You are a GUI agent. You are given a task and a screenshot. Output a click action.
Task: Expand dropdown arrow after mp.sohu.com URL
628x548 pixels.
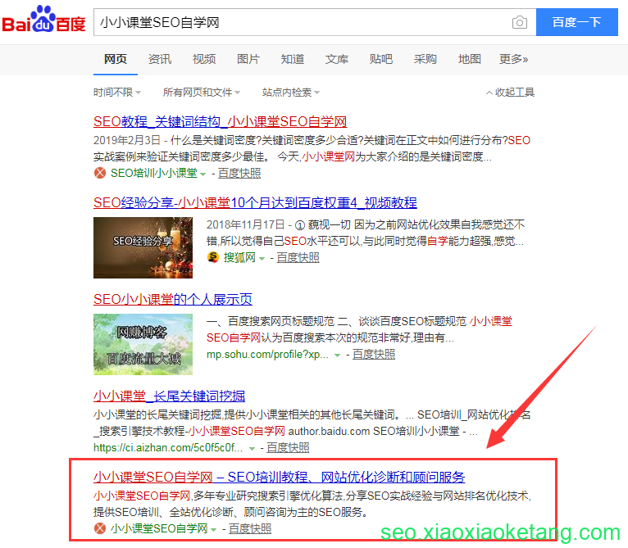pyautogui.click(x=337, y=356)
